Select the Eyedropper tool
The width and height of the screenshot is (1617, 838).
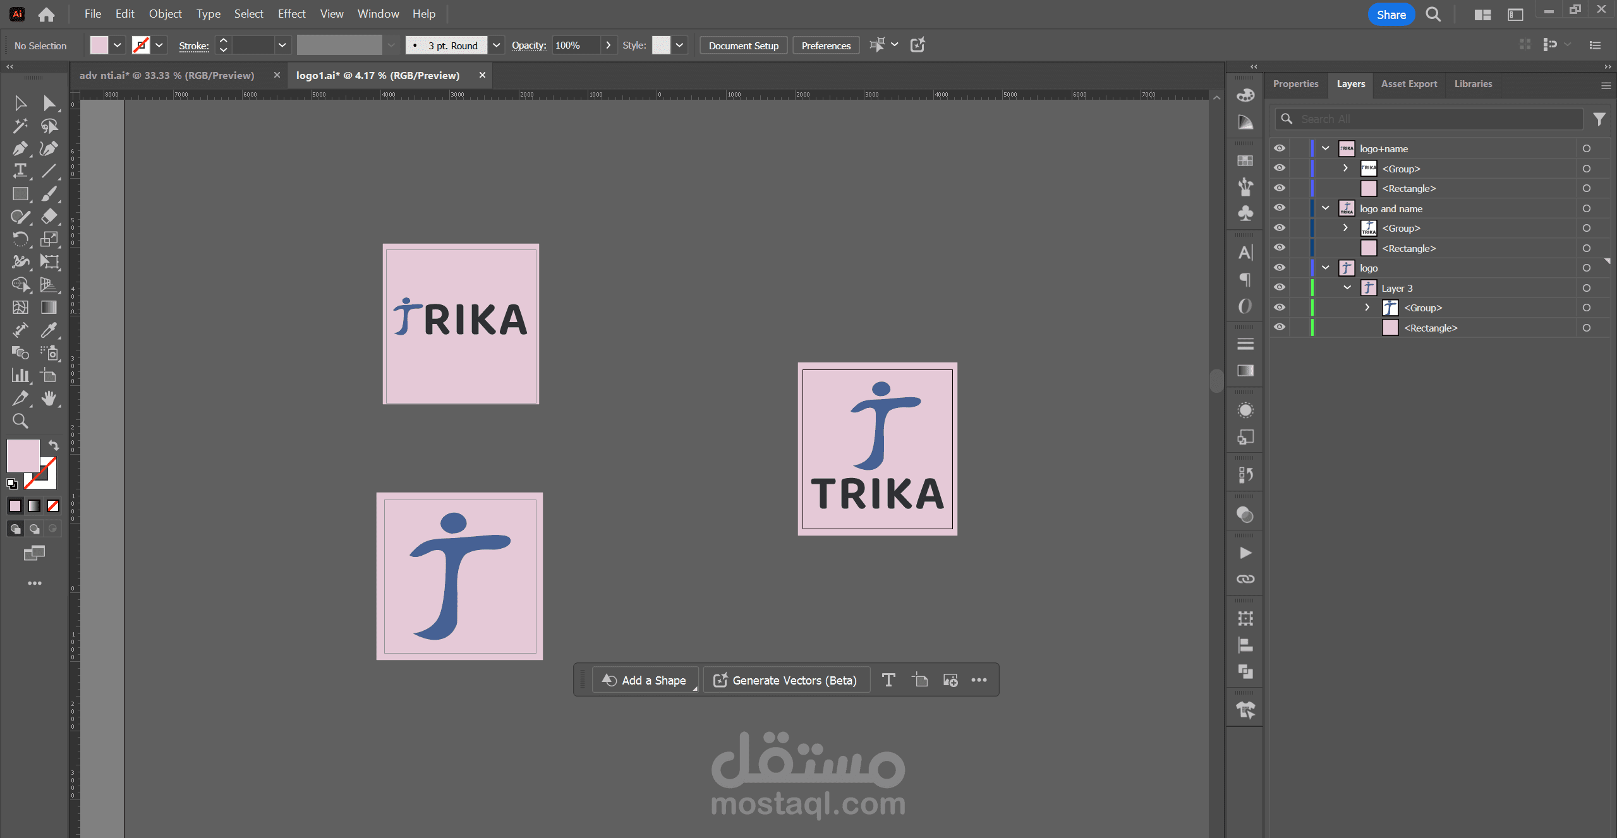tap(49, 330)
